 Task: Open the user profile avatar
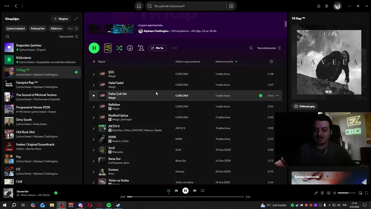(x=337, y=6)
